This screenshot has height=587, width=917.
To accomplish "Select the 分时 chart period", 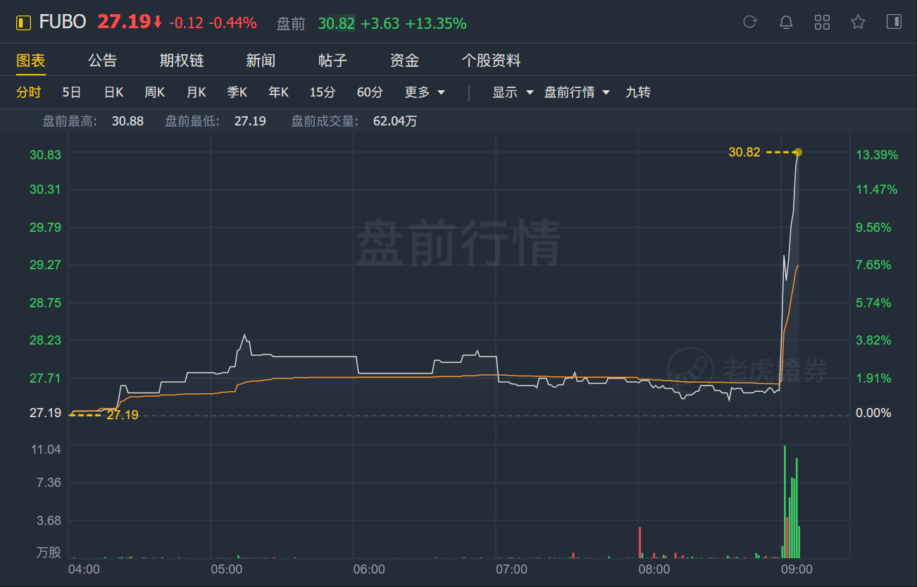I will click(29, 92).
